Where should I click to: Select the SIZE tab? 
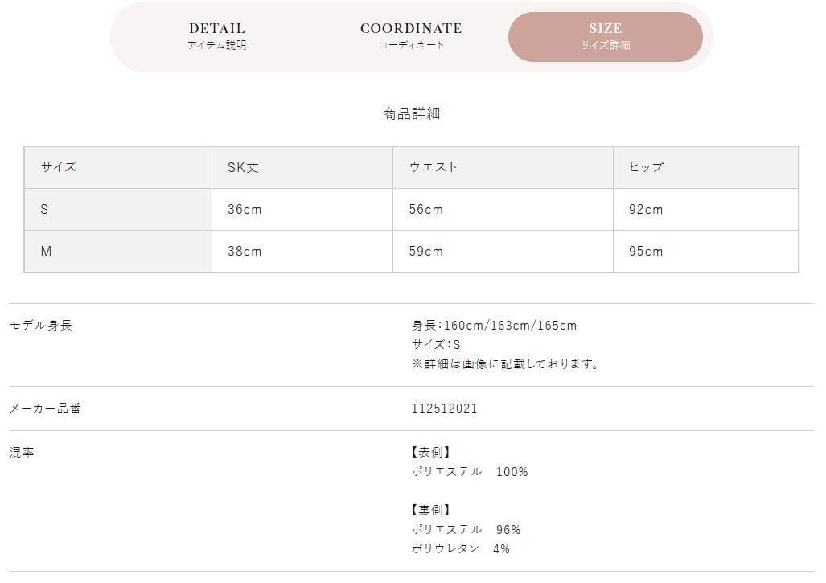pyautogui.click(x=605, y=36)
